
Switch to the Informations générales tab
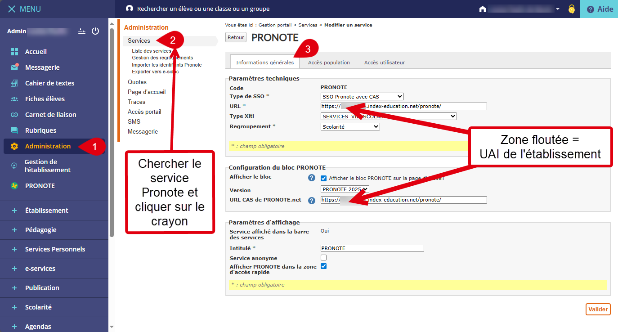tap(264, 63)
